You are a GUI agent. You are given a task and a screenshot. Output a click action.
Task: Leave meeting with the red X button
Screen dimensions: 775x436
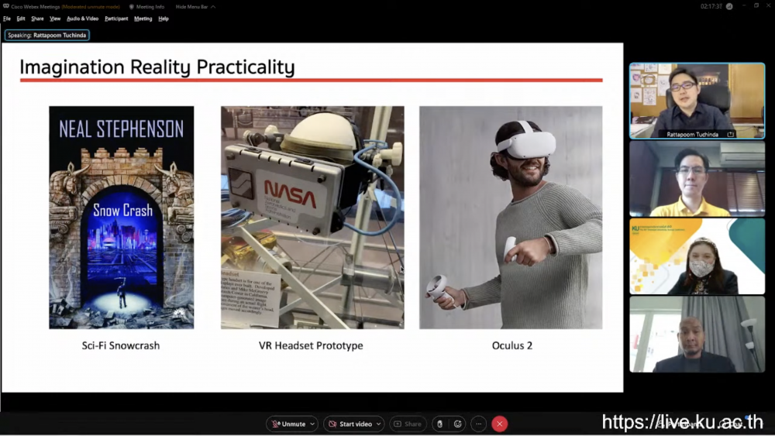[500, 424]
